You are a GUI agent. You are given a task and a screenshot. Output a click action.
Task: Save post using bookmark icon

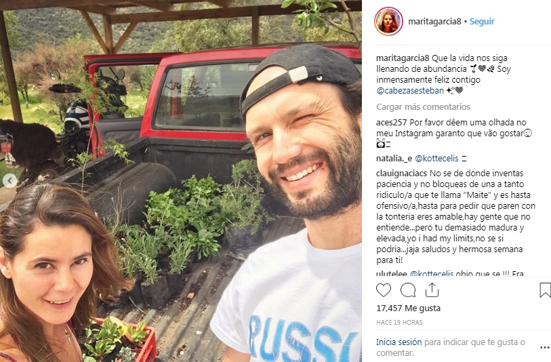tap(545, 290)
